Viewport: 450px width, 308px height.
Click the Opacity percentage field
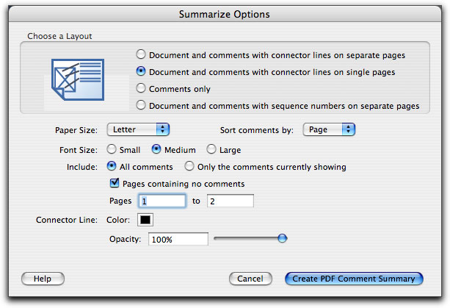(178, 239)
